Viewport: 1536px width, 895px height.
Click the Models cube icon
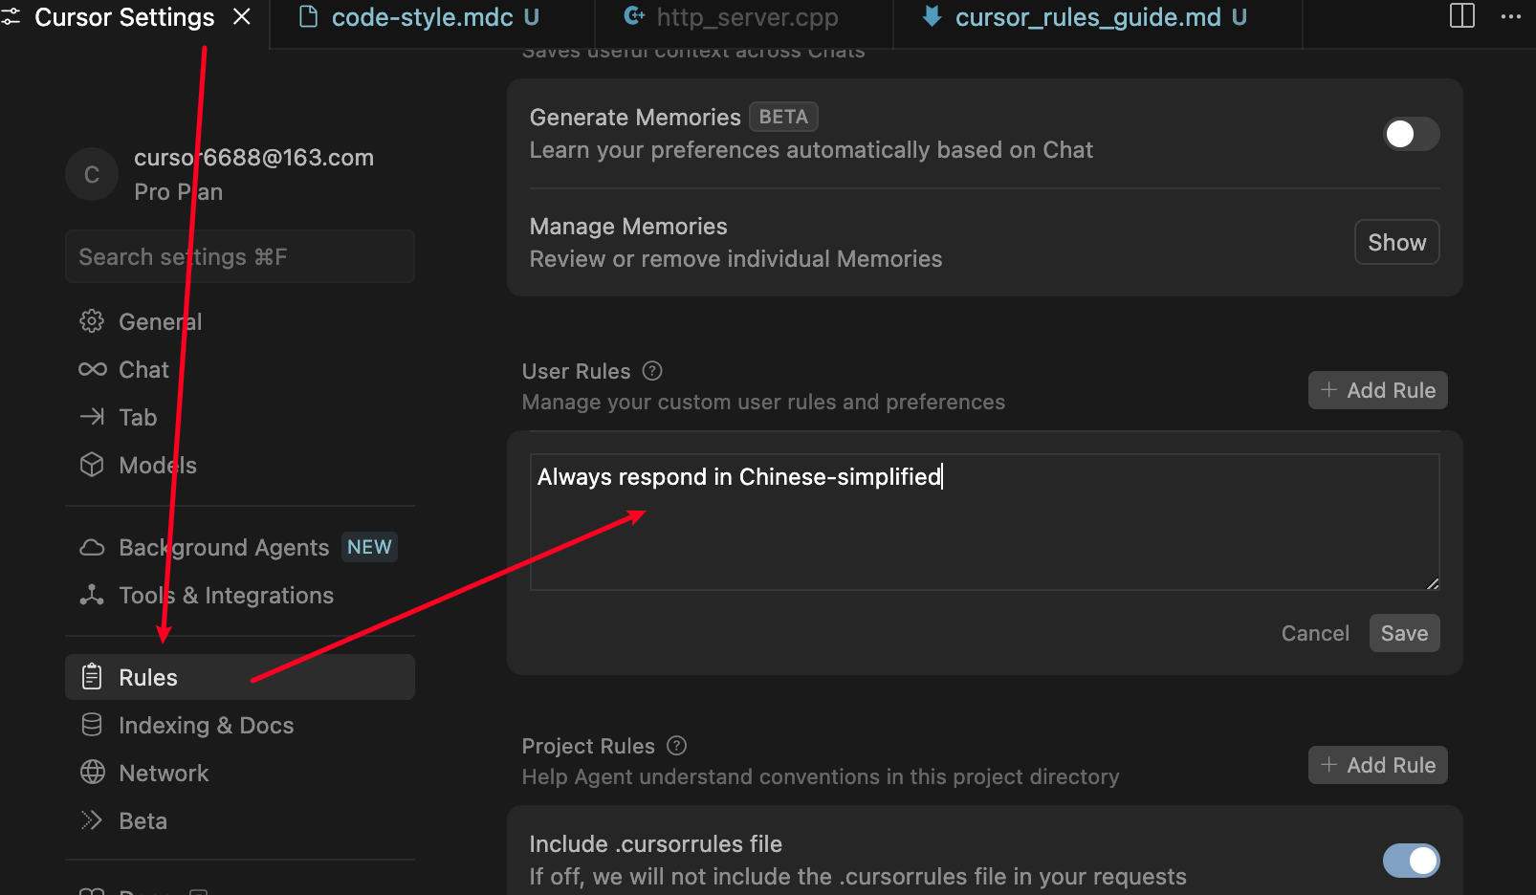(x=92, y=465)
